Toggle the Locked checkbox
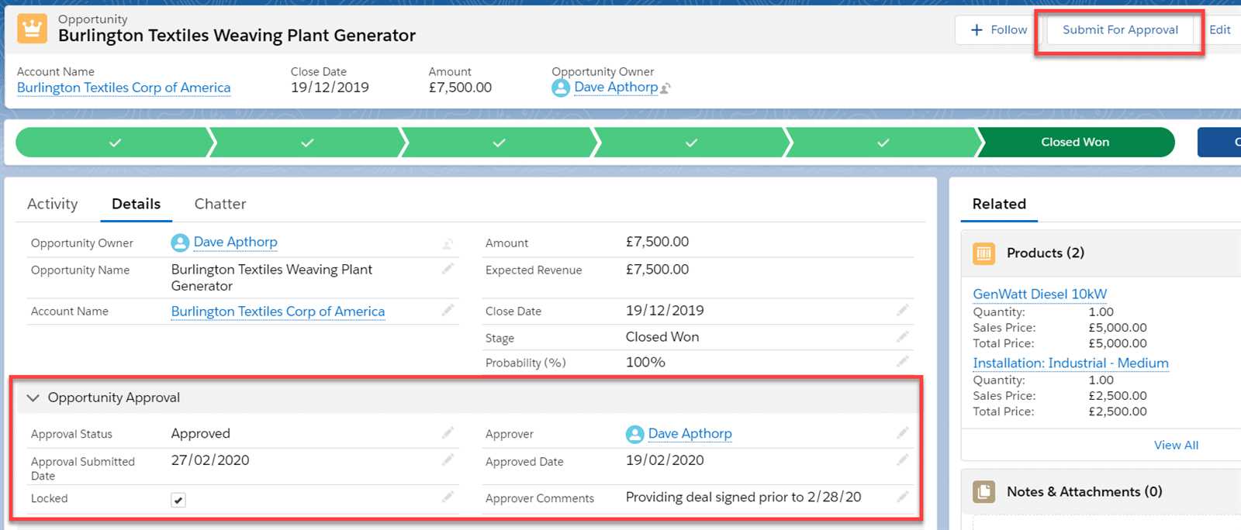This screenshot has width=1241, height=530. coord(178,500)
